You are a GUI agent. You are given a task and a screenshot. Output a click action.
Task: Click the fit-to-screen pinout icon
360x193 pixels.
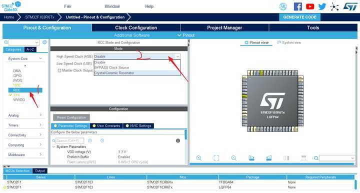(216, 158)
